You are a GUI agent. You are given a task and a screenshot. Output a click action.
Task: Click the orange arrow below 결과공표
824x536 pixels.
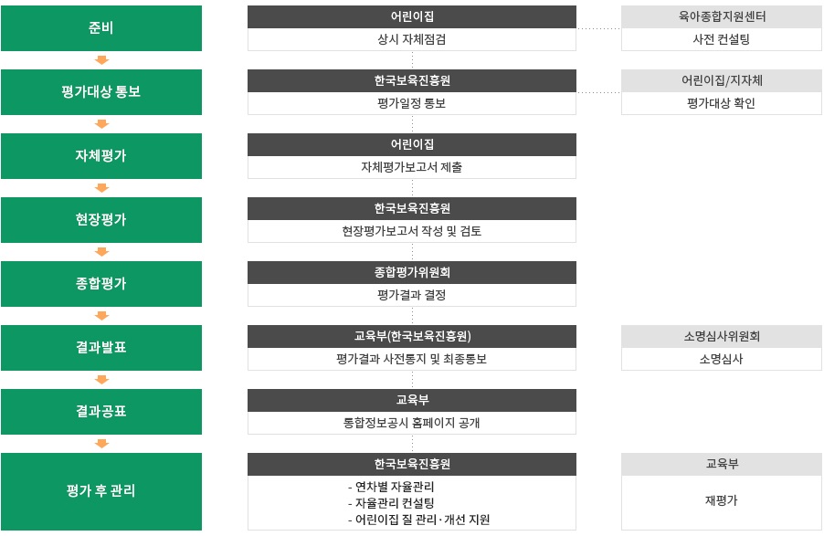tap(101, 444)
